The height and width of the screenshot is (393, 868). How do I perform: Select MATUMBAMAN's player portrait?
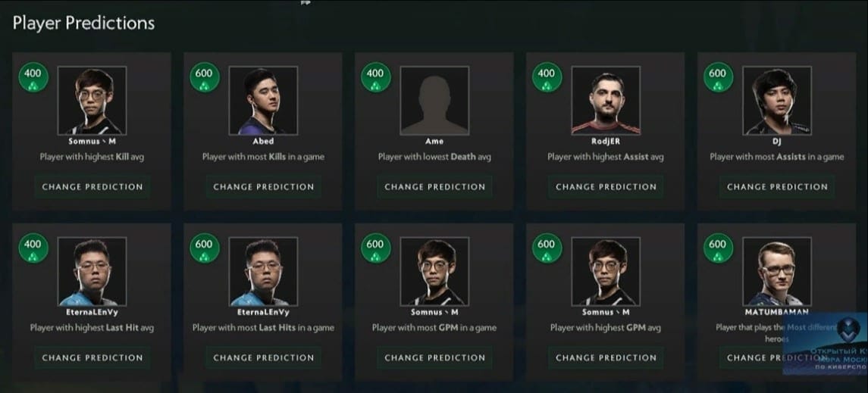[777, 271]
